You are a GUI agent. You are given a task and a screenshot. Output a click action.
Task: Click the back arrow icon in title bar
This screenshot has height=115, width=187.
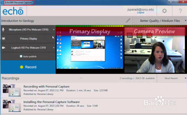pyautogui.click(x=2, y=3)
